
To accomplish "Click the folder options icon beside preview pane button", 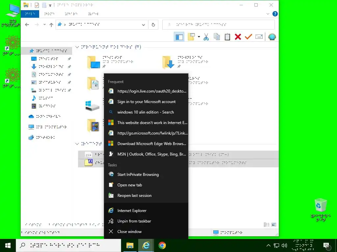I will (191, 37).
